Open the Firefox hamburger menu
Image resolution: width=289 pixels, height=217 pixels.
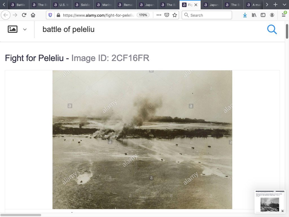click(284, 15)
